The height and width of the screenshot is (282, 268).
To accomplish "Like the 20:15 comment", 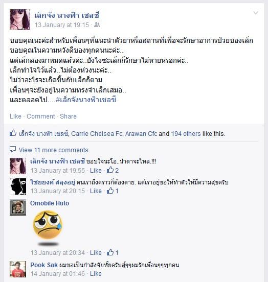I will coord(96,191).
